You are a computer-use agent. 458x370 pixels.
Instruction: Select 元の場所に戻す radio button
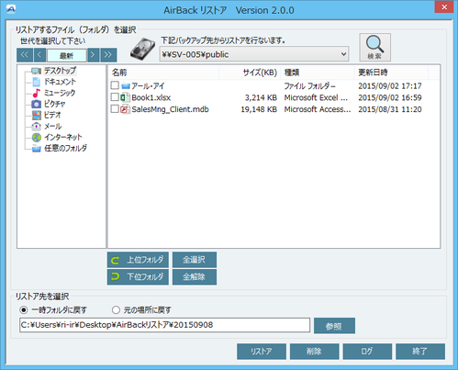tap(116, 310)
